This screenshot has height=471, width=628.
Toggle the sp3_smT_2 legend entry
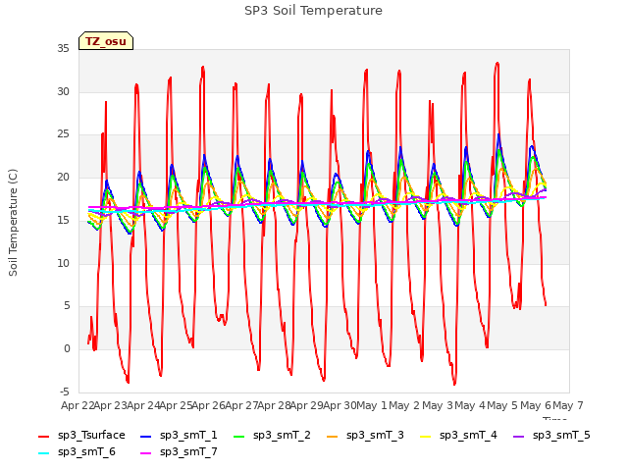[272, 436]
